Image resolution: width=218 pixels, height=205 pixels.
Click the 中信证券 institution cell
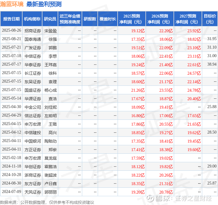[x=33, y=56]
